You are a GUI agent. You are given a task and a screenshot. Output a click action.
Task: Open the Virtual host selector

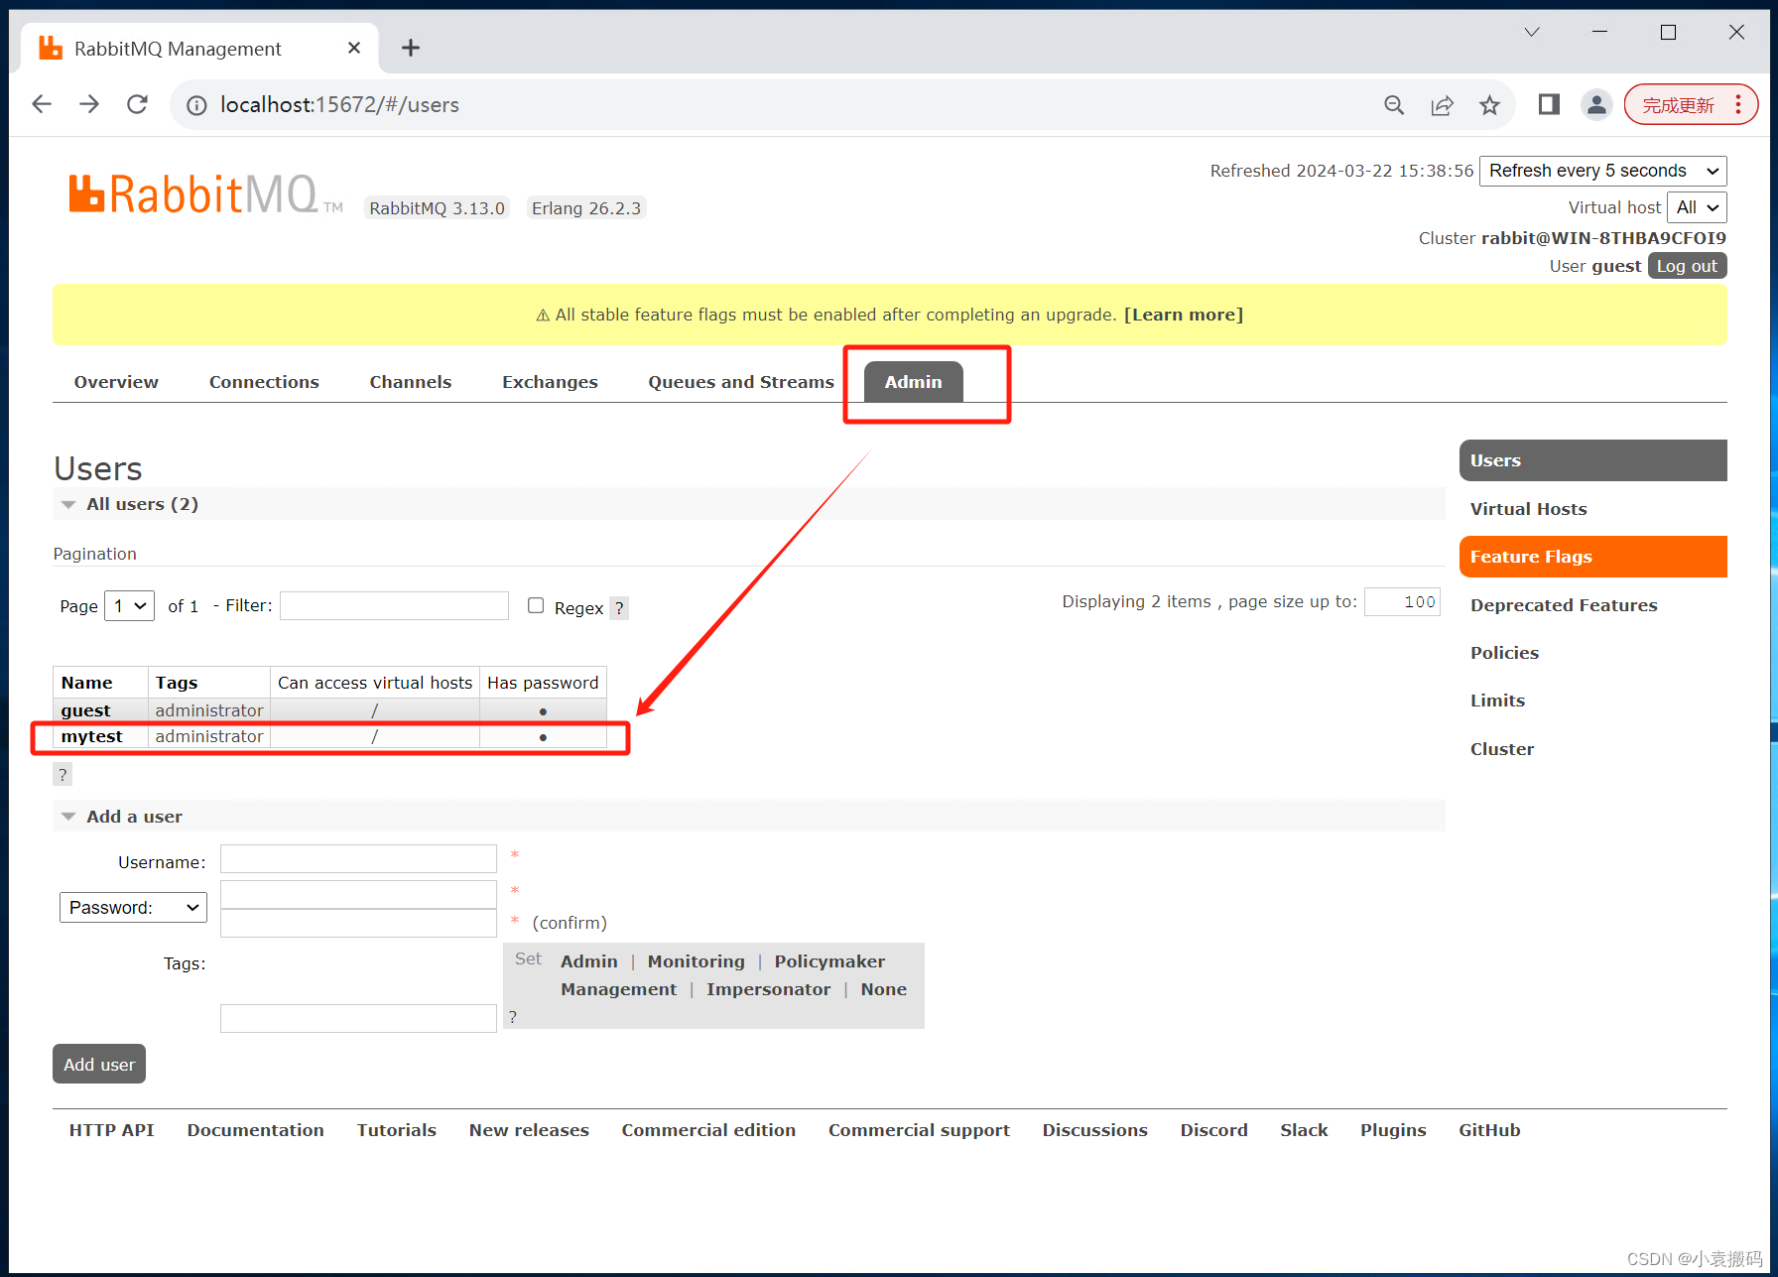coord(1697,207)
